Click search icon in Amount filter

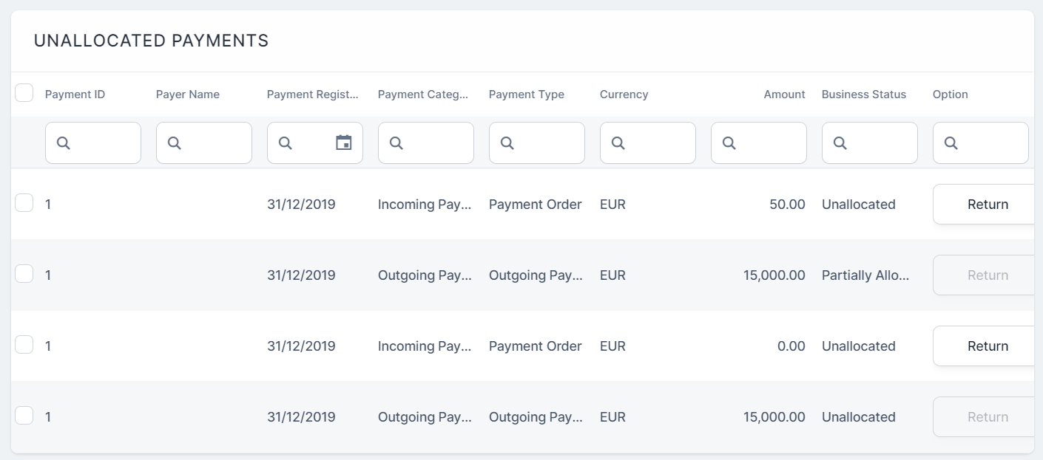pyautogui.click(x=729, y=143)
